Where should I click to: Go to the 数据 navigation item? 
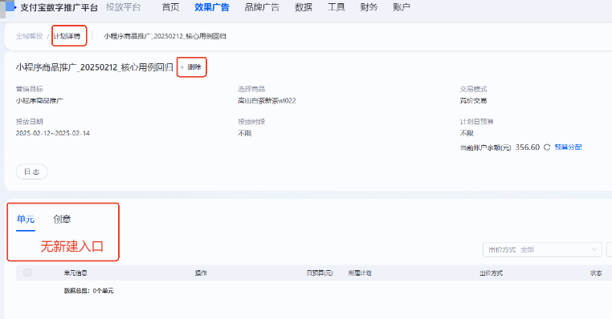point(304,7)
